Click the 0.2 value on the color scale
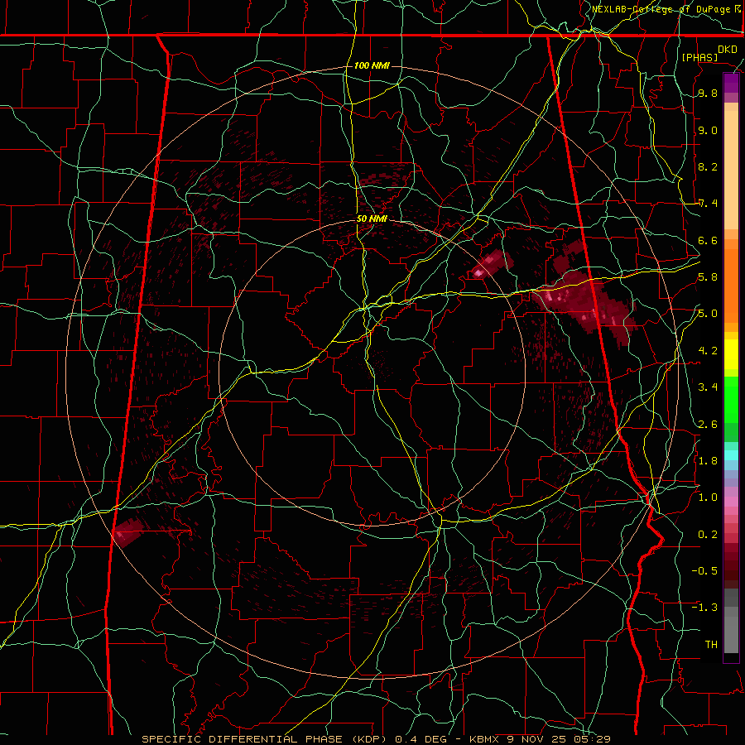This screenshot has width=745, height=745. tap(708, 534)
